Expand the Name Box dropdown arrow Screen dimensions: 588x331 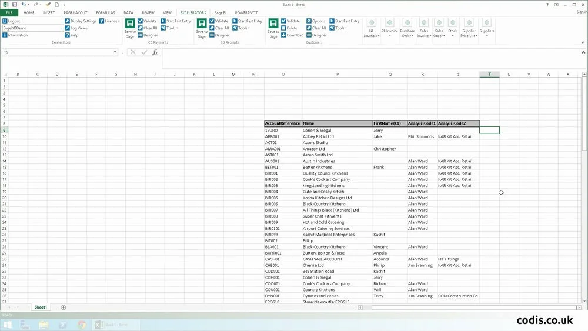[x=115, y=52]
